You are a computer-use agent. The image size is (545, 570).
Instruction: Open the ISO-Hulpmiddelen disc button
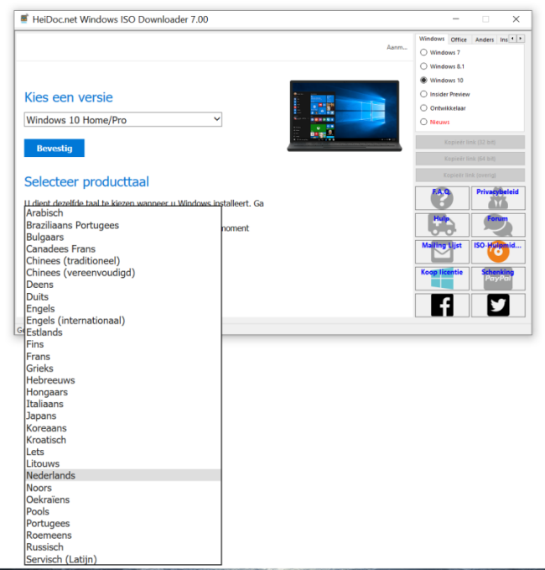point(498,252)
